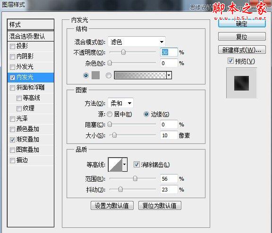Select the solid color radio button
This screenshot has width=272, height=233.
pyautogui.click(x=86, y=75)
